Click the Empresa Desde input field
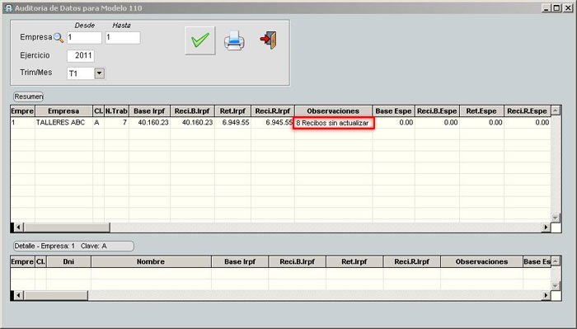577x329 pixels. [84, 38]
